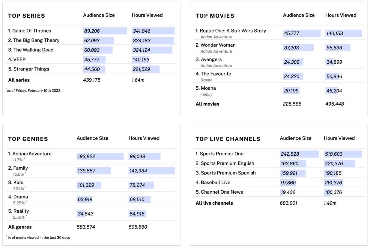Click Moana hours value 46,204
This screenshot has height=248, width=370.
(334, 91)
